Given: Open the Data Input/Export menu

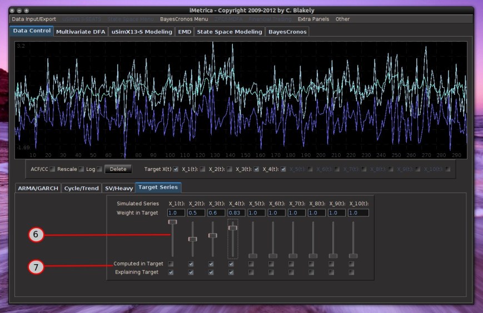Looking at the screenshot, I should (x=34, y=19).
